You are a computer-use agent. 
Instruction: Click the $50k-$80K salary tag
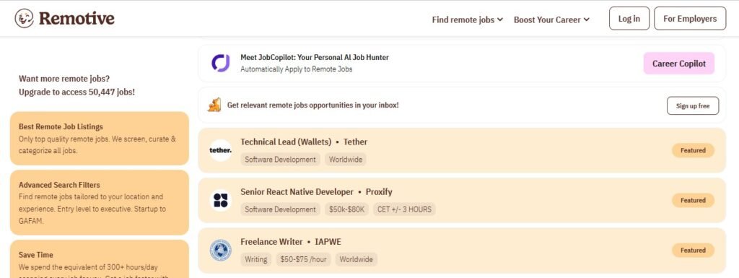click(347, 209)
